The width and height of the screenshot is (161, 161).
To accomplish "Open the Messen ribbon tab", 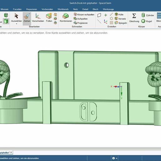I will click(x=5, y=9).
